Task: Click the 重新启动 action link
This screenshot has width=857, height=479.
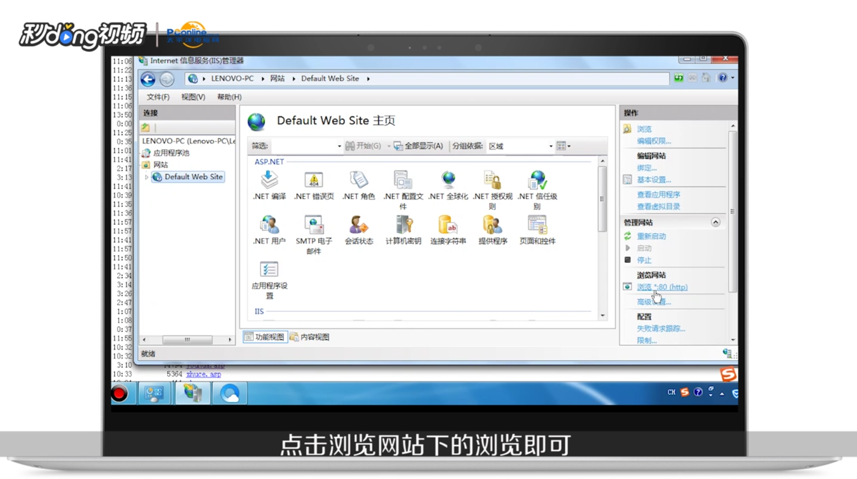Action: point(651,236)
